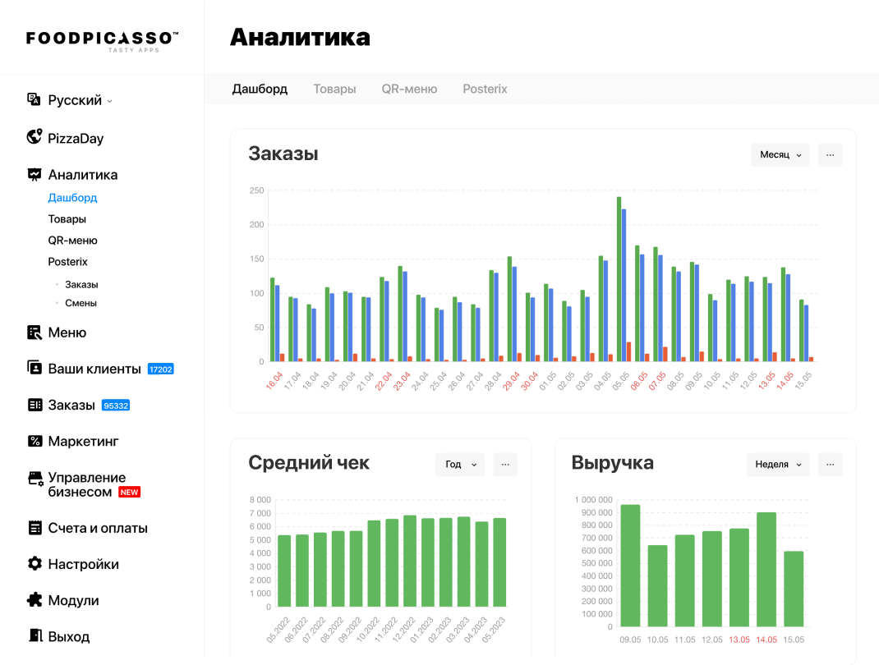Click the Аналитика chart icon in sidebar
The width and height of the screenshot is (879, 665).
point(34,174)
